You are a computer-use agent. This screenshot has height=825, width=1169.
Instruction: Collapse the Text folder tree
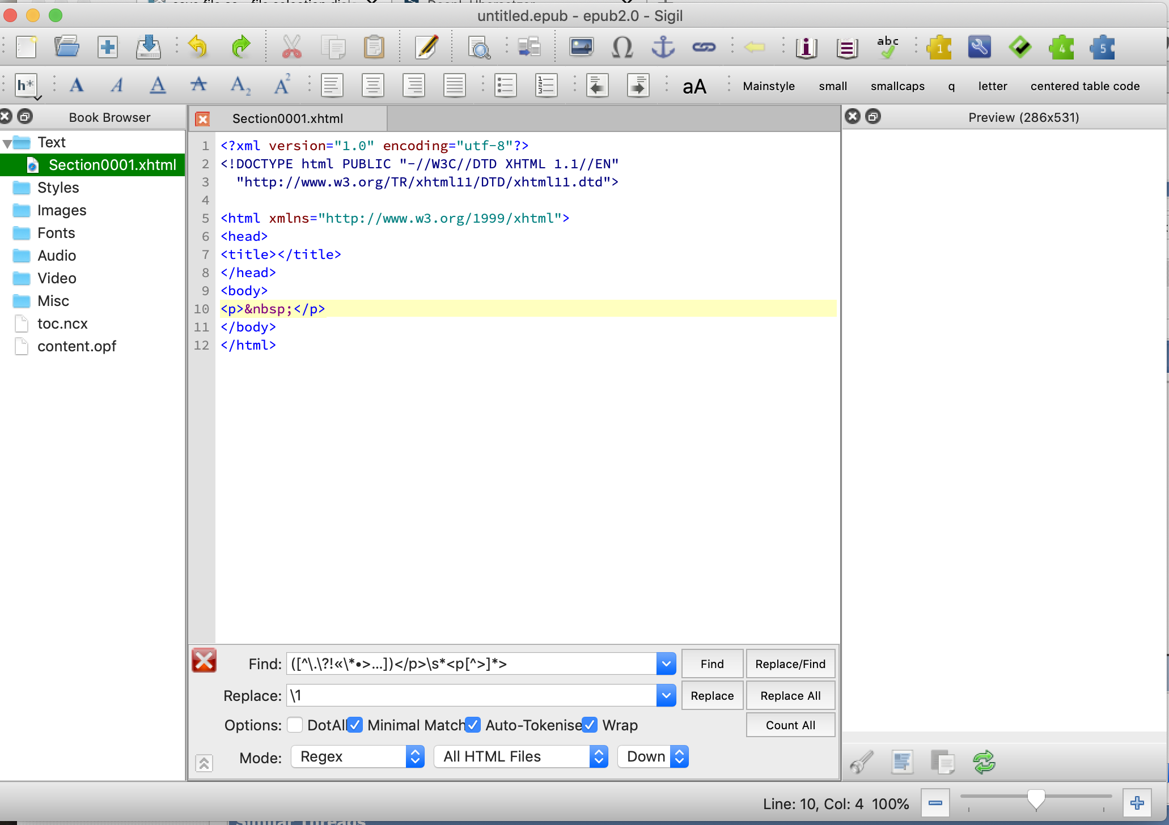pyautogui.click(x=7, y=143)
